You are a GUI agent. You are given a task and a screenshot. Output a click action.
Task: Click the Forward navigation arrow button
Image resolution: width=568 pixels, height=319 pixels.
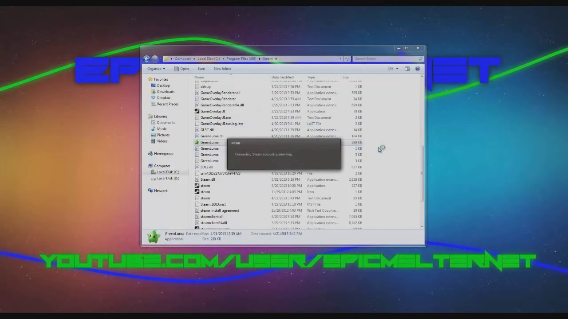[155, 58]
